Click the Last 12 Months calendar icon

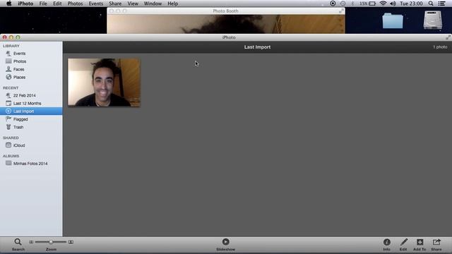point(8,103)
